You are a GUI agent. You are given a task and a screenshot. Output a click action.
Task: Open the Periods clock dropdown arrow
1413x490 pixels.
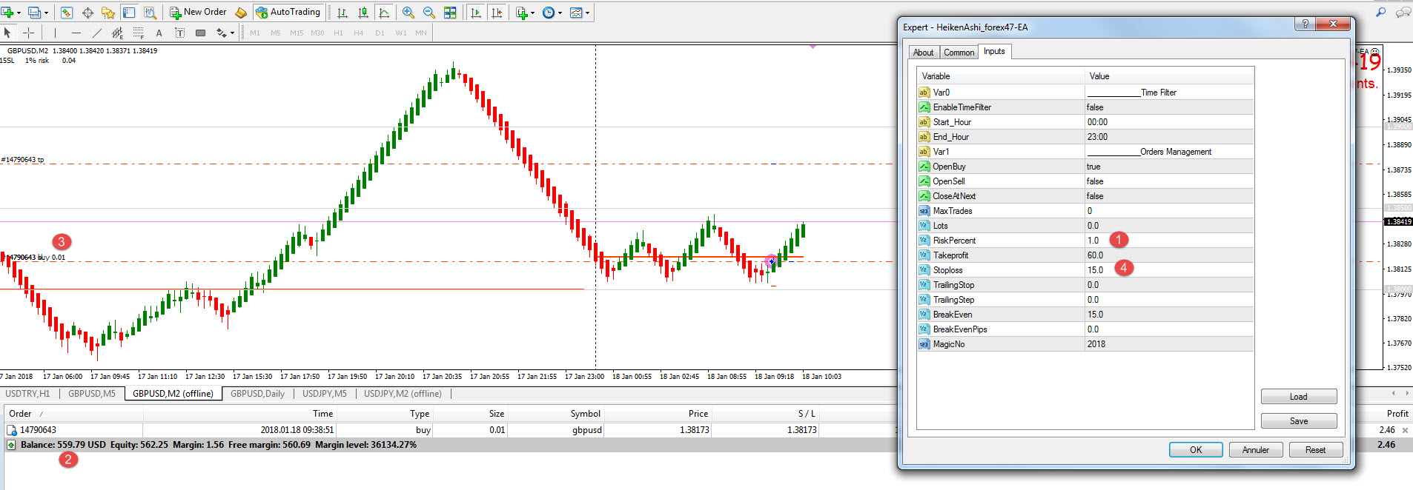point(560,13)
